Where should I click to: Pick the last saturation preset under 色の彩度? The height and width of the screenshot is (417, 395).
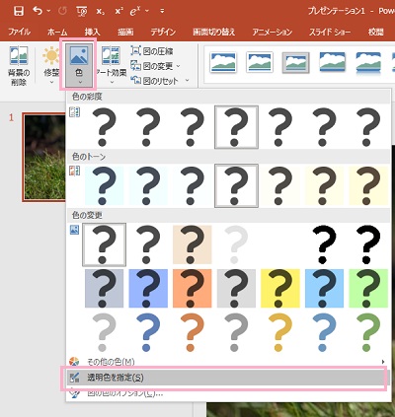pyautogui.click(x=368, y=127)
